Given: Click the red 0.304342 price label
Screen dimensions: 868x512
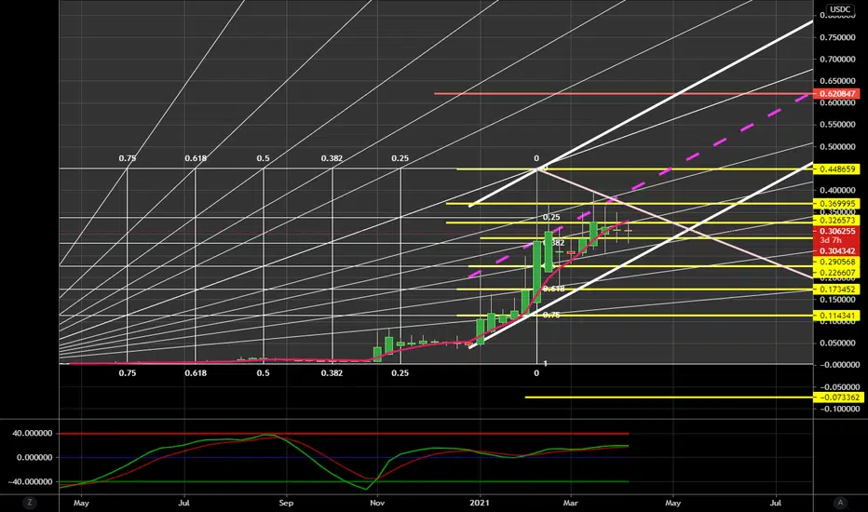Looking at the screenshot, I should tap(836, 251).
